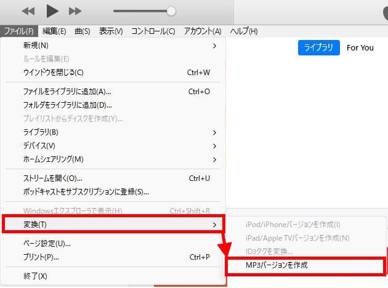Open the 表示(V) menu
Screen dimensions: 388x288
111,31
